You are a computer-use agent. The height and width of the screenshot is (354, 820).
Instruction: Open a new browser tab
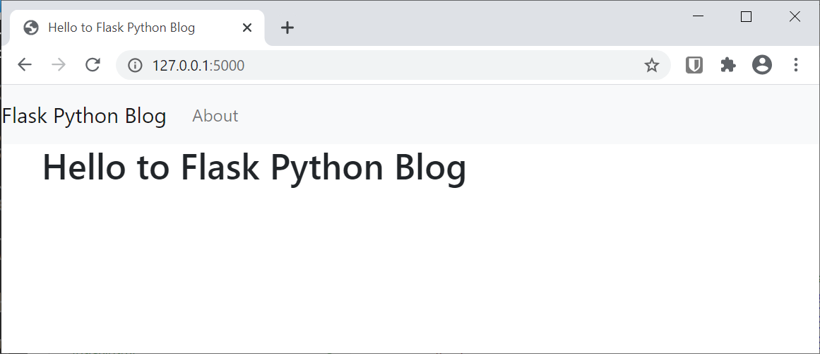(287, 28)
